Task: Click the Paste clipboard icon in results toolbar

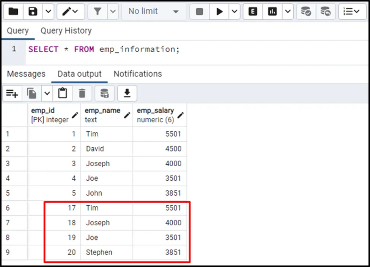Action: pos(62,93)
